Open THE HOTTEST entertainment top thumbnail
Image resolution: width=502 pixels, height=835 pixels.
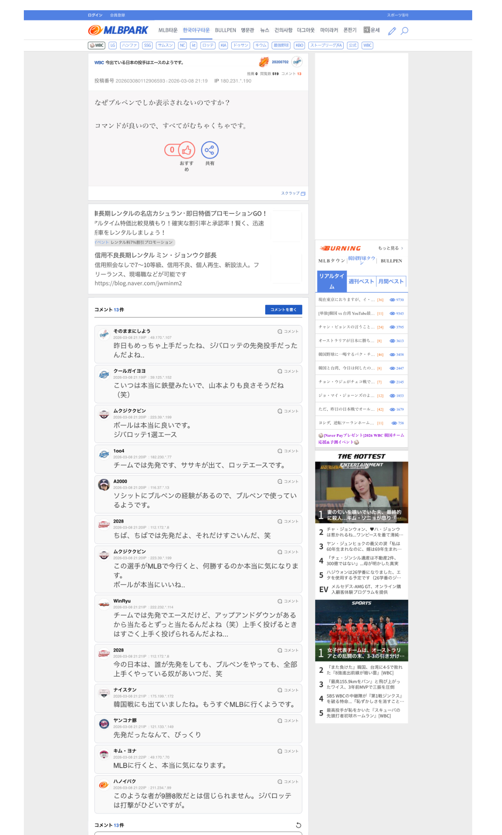(361, 492)
